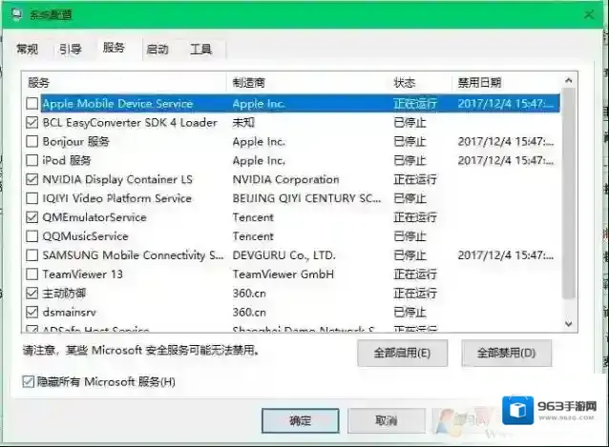Select the Bonjour 服务 row

coord(291,141)
